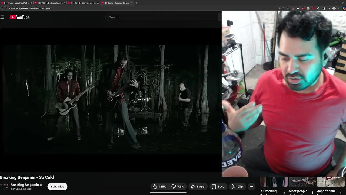Open the media music note control icon

point(324,8)
